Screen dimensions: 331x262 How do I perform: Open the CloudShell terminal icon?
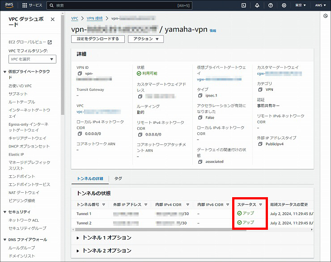click(x=244, y=5)
